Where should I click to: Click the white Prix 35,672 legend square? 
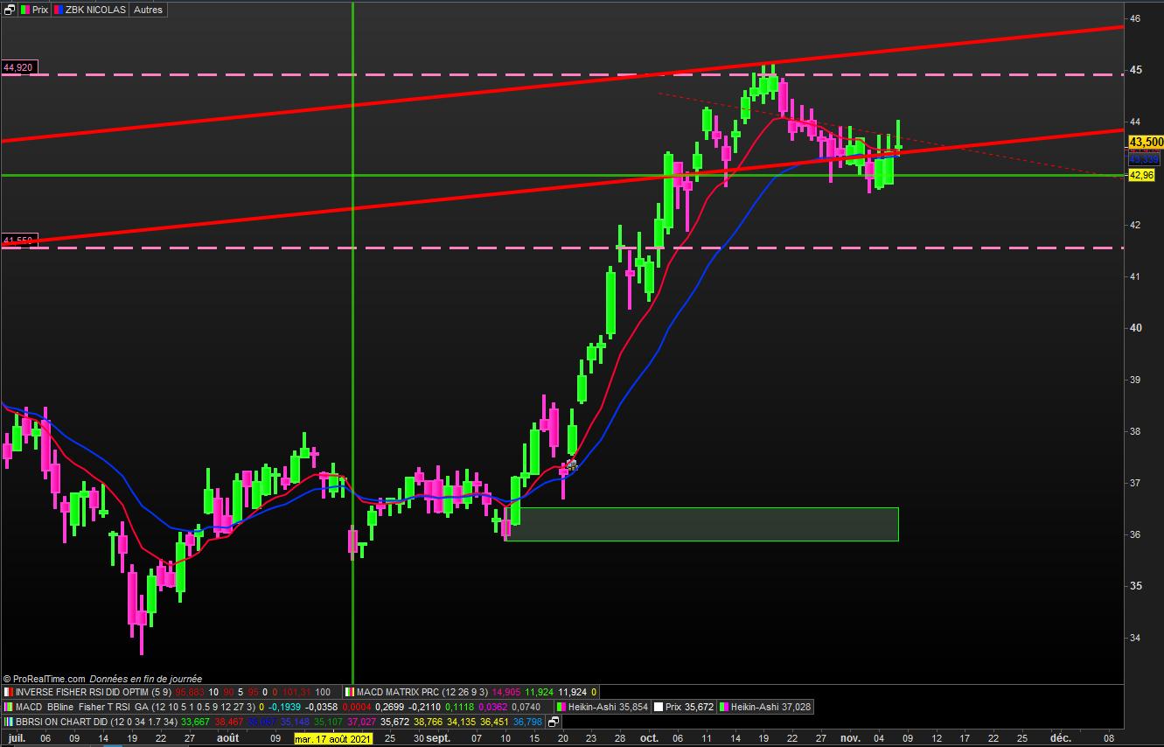658,707
